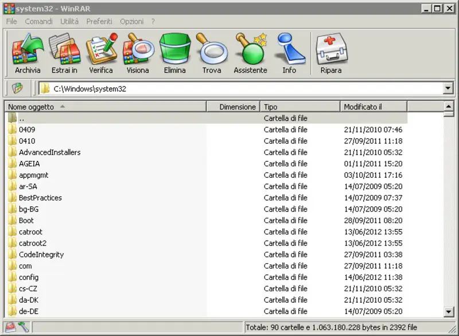Click the key icon in status bar
459x336 pixels.
pyautogui.click(x=24, y=327)
